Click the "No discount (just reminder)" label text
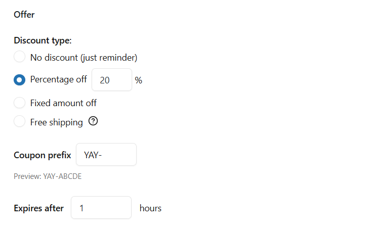This screenshot has width=373, height=232. click(x=84, y=58)
